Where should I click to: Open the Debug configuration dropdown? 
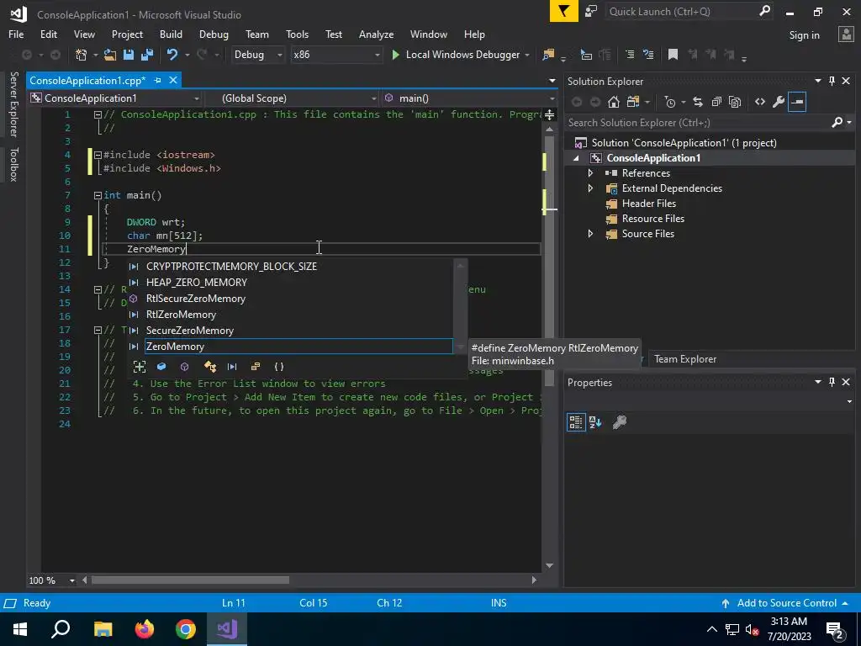pyautogui.click(x=257, y=55)
